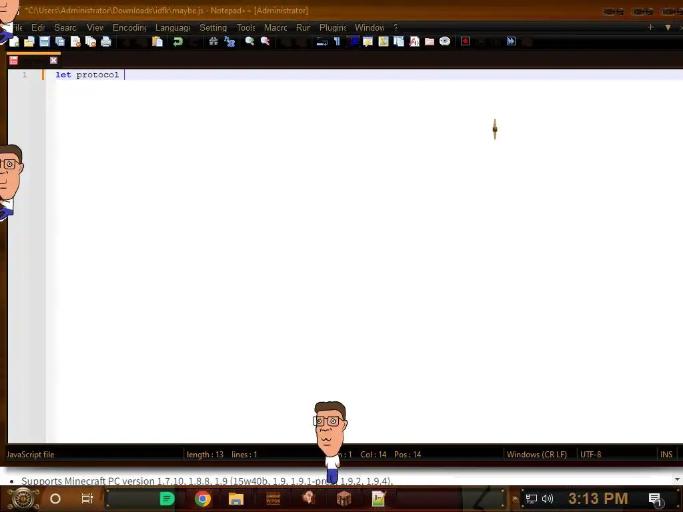
Task: Click the plus button at menu bar right
Action: tap(650, 27)
